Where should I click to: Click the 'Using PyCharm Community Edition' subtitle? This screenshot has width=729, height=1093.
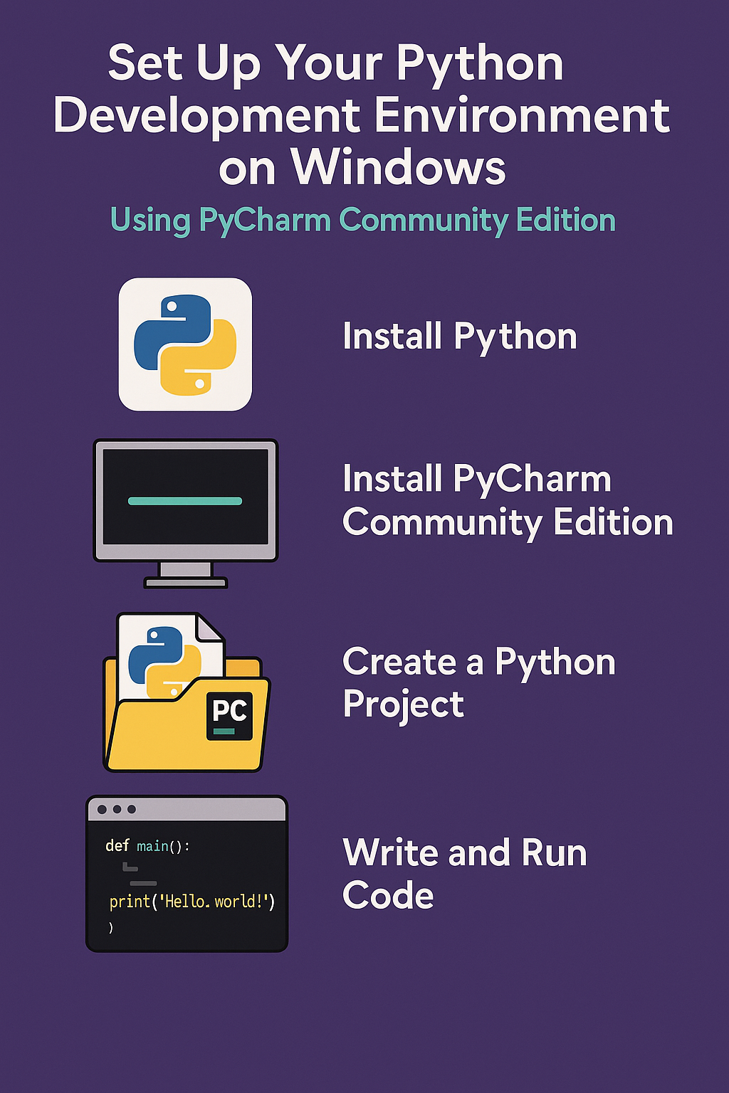[x=363, y=220]
